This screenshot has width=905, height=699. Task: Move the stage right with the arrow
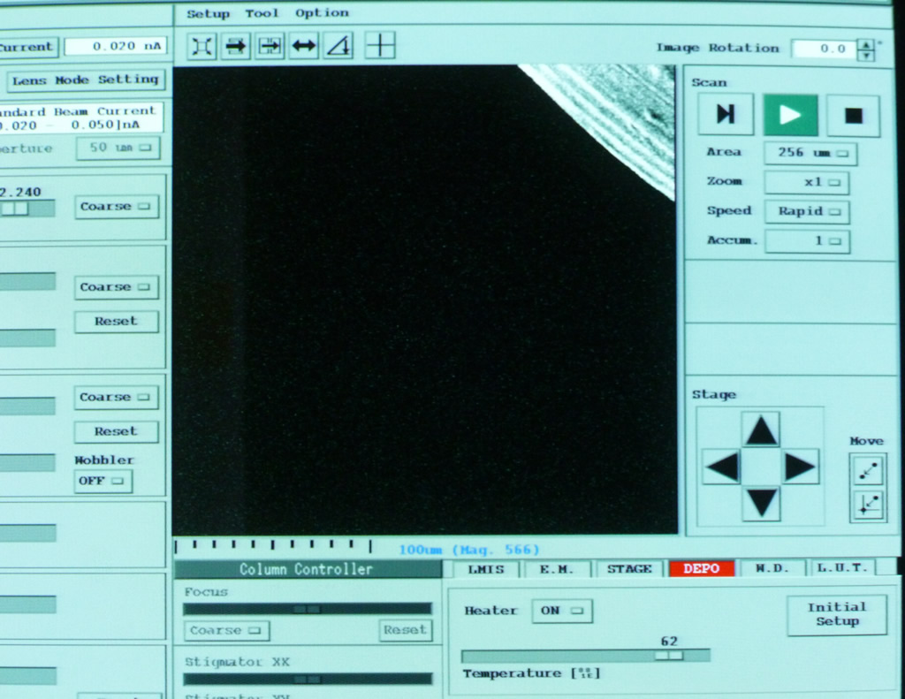pos(800,467)
